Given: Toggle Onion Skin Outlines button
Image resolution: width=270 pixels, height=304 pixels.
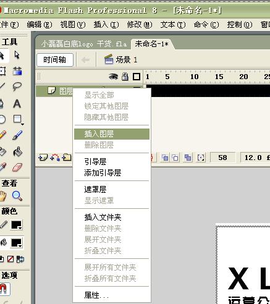Looking at the screenshot, I should tap(175, 158).
